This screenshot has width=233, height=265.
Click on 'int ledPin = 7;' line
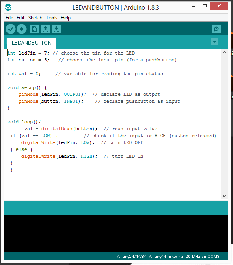click(71, 53)
